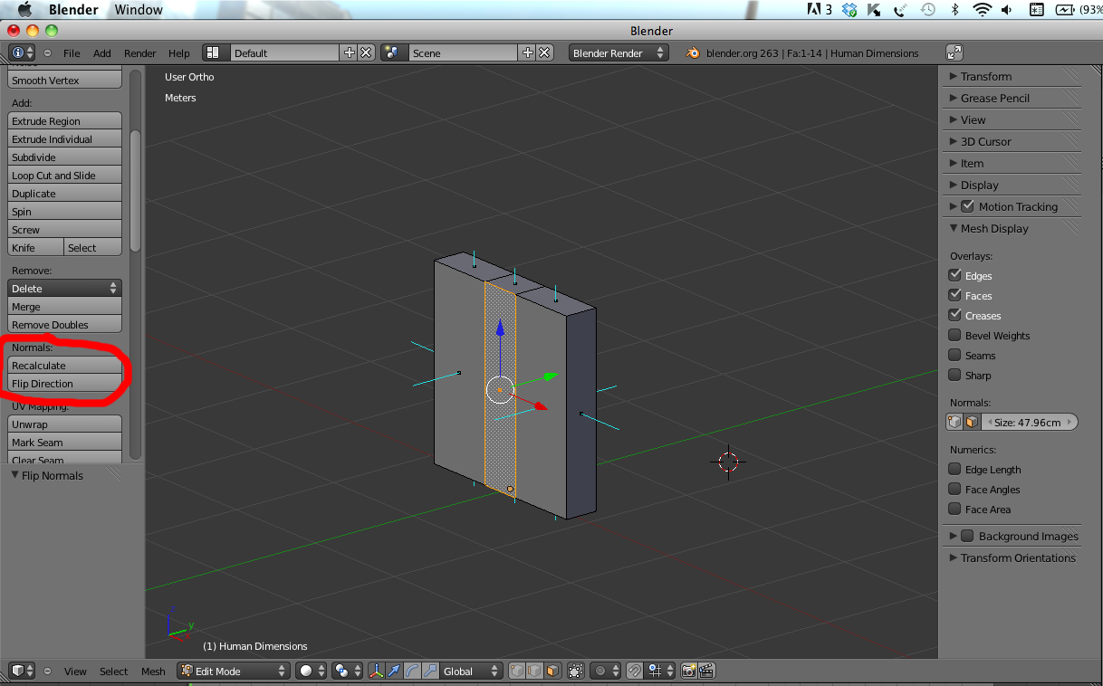1103x686 pixels.
Task: Show vertex normals with the grey cube icon
Action: [x=954, y=422]
